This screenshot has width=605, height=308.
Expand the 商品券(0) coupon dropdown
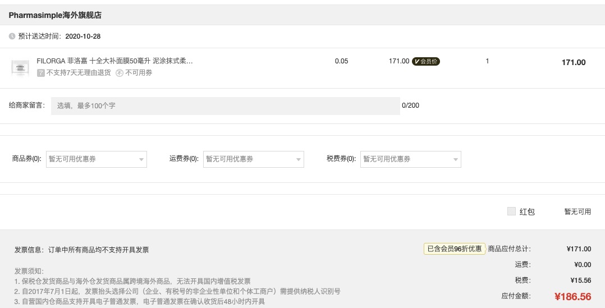coord(97,159)
